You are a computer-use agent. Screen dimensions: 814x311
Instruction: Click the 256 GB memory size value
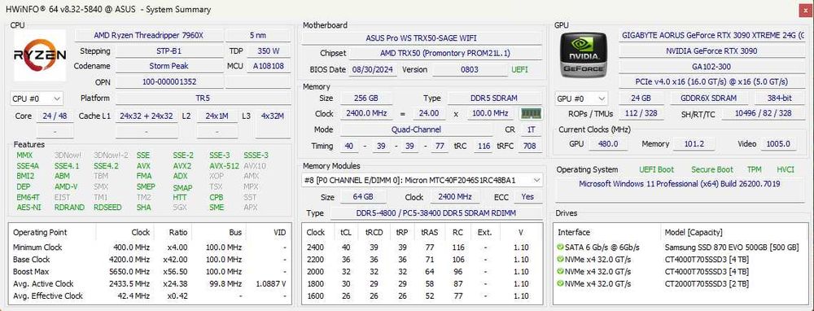coord(365,99)
